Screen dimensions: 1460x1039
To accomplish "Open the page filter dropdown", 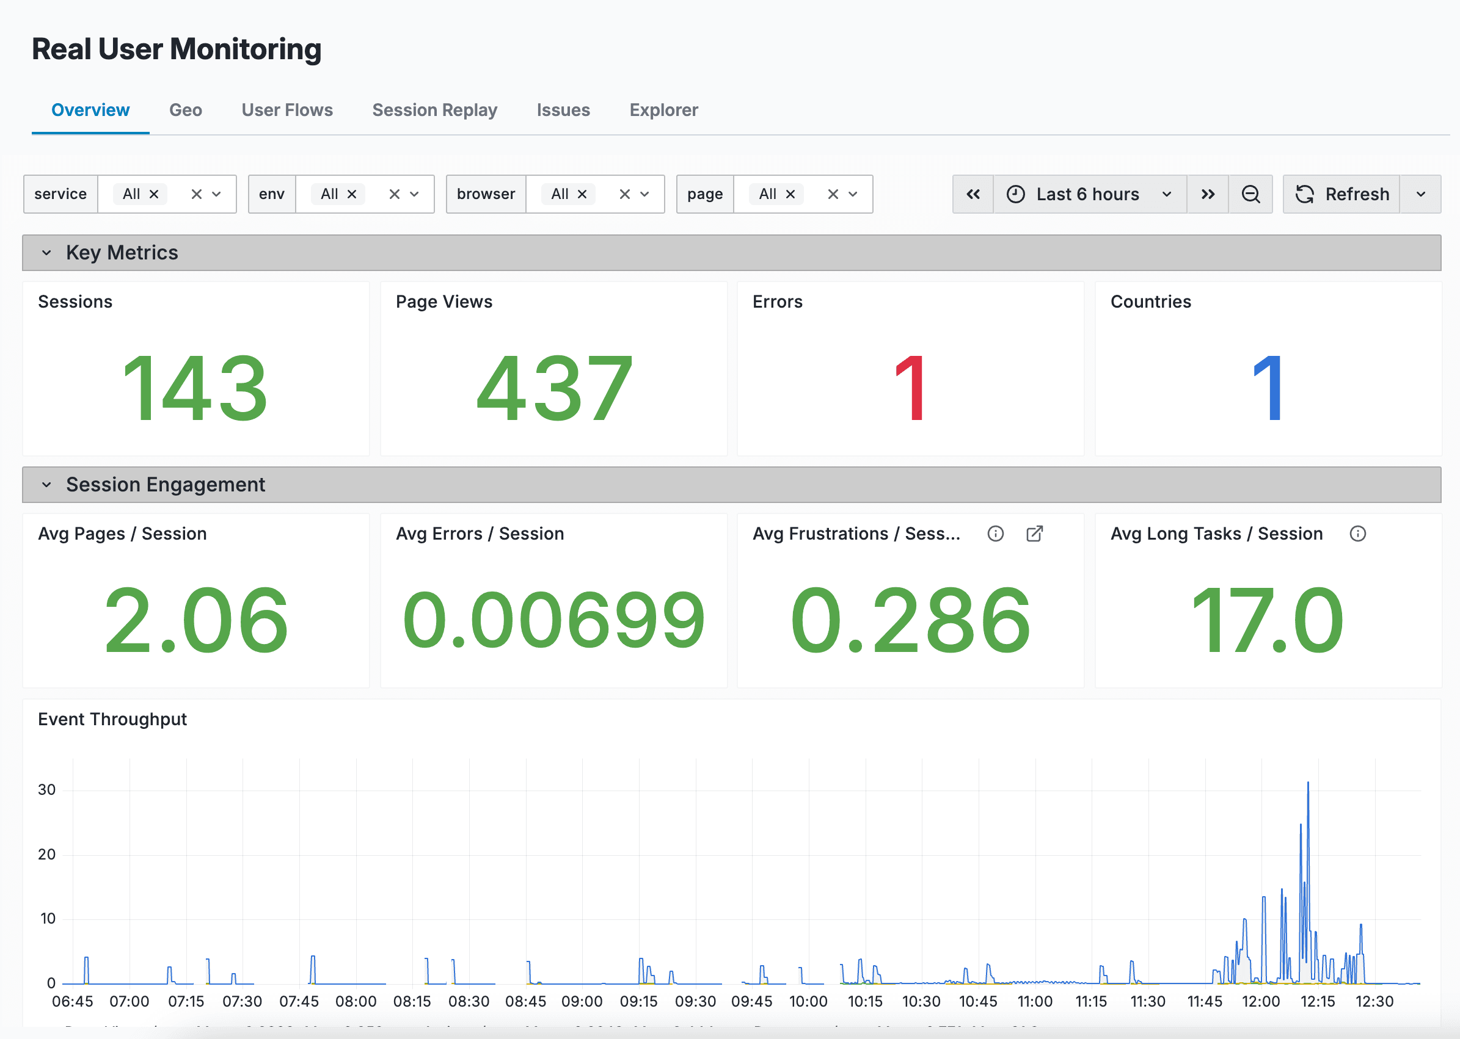I will (853, 194).
